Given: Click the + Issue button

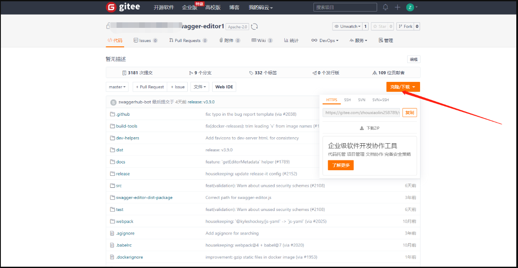Looking at the screenshot, I should point(177,87).
